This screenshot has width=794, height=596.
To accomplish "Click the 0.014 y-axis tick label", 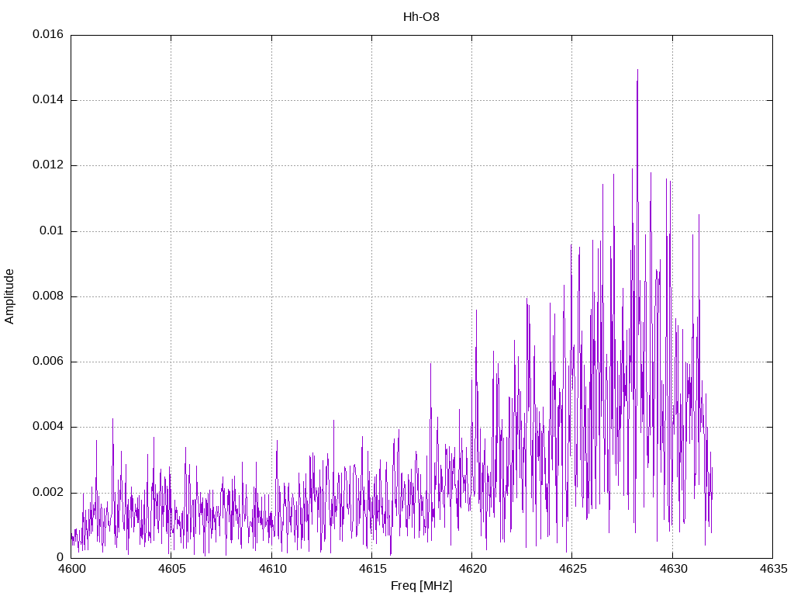I will click(x=48, y=100).
